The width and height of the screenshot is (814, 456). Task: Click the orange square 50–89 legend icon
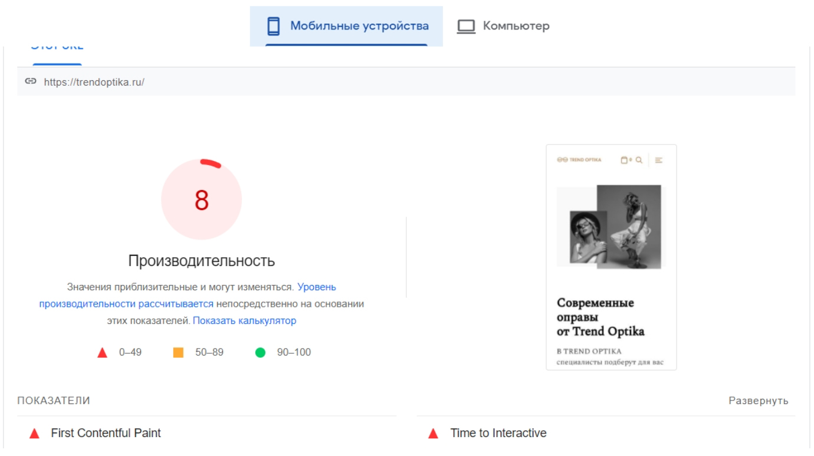tap(178, 353)
